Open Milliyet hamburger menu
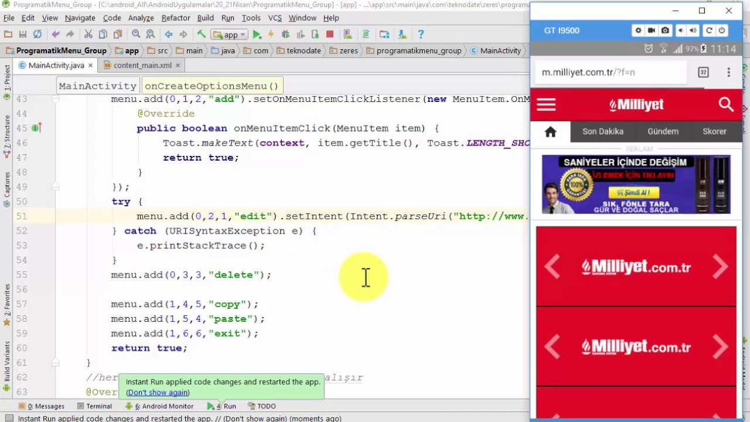This screenshot has width=750, height=422. [x=546, y=105]
